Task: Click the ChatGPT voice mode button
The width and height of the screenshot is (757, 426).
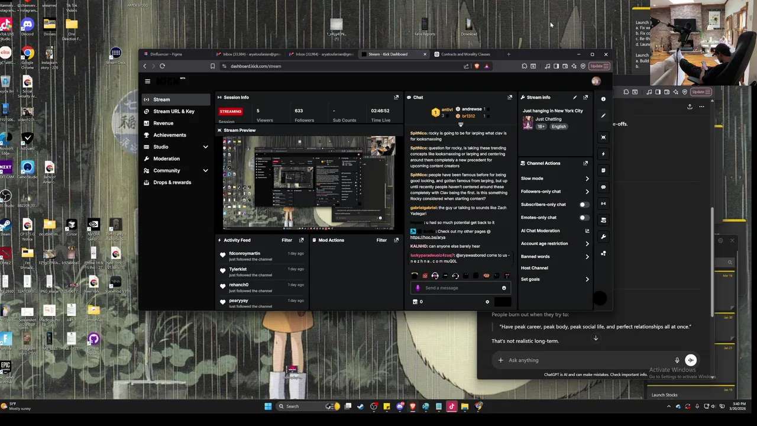Action: 690,360
